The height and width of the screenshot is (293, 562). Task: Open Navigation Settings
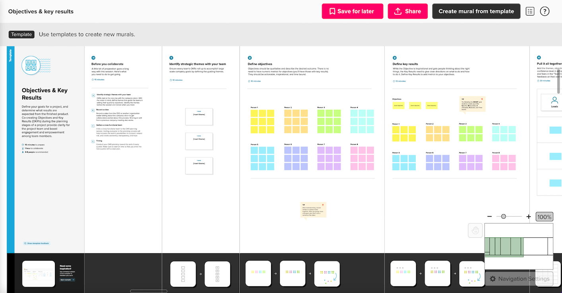coord(519,279)
